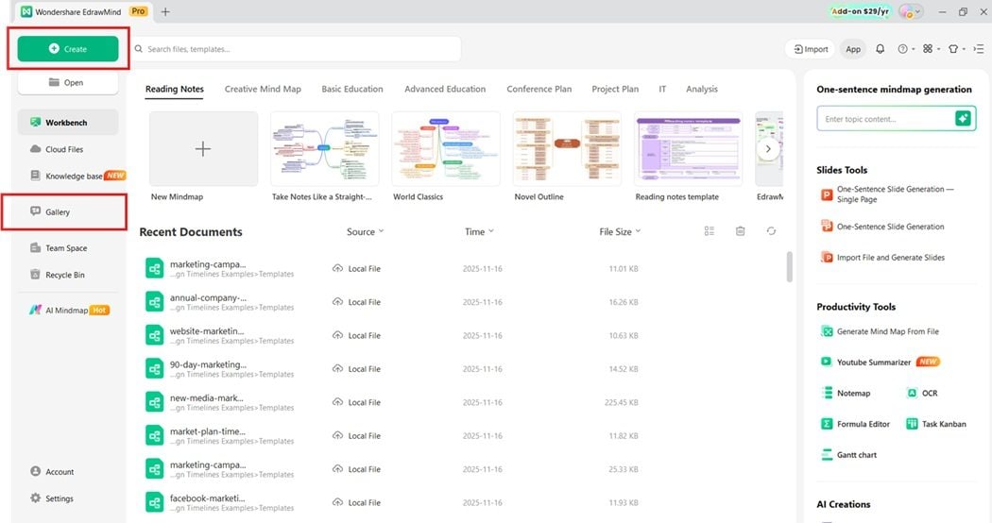992x523 pixels.
Task: Click the Add-on $29/yr badge
Action: [860, 11]
